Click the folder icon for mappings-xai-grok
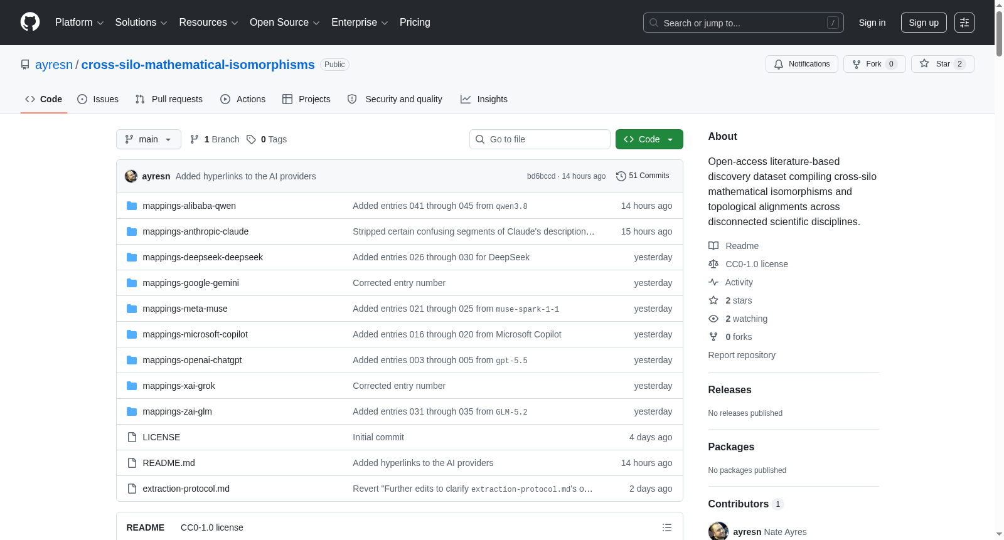 tap(132, 386)
